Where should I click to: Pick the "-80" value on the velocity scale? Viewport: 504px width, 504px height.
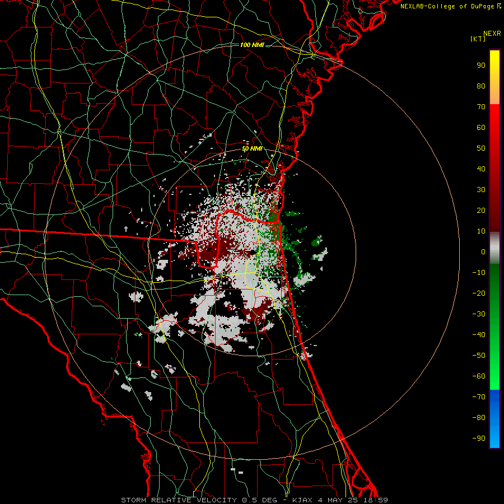pyautogui.click(x=479, y=418)
